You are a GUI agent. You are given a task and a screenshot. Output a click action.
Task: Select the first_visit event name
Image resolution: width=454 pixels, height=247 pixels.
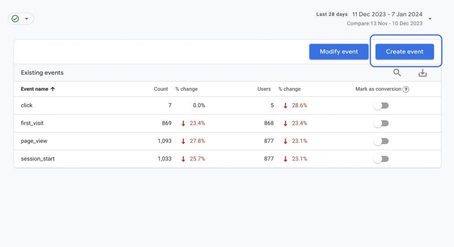[x=32, y=123]
